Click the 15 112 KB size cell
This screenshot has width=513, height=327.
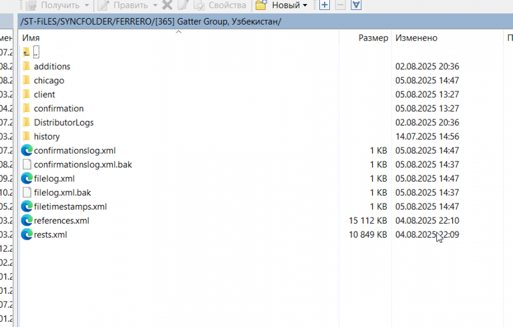pyautogui.click(x=368, y=221)
